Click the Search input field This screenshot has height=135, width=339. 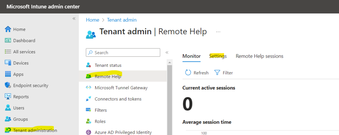(123, 52)
